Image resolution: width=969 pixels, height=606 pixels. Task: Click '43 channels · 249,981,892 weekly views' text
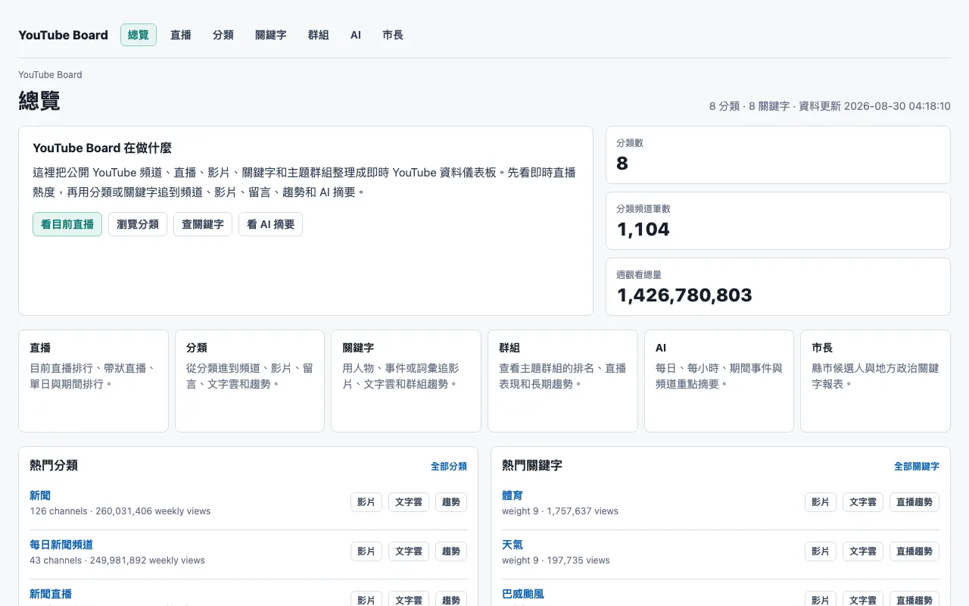[x=117, y=561]
